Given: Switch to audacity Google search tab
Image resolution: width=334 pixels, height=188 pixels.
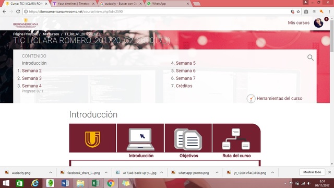Looking at the screenshot, I should (x=121, y=4).
